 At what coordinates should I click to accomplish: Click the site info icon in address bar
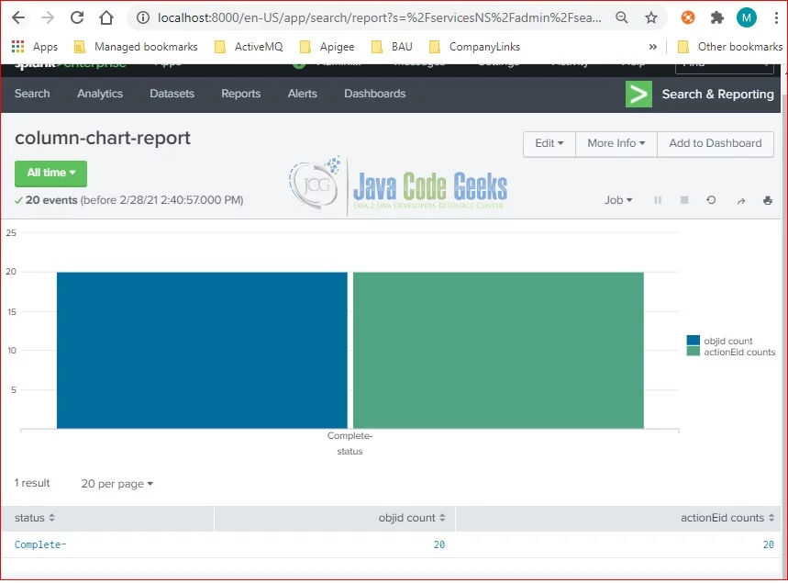tap(143, 18)
